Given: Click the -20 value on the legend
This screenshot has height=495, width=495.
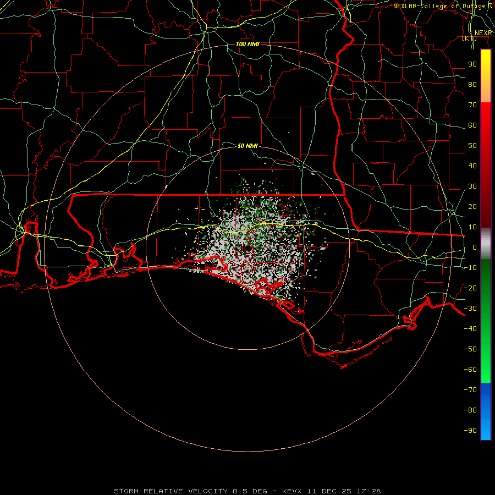Looking at the screenshot, I should (x=470, y=288).
